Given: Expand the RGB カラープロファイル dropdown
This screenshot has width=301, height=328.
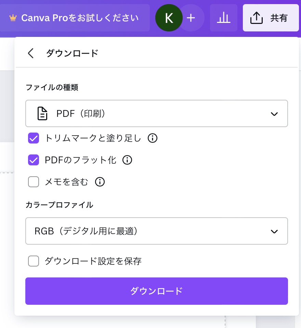Looking at the screenshot, I should (x=156, y=231).
